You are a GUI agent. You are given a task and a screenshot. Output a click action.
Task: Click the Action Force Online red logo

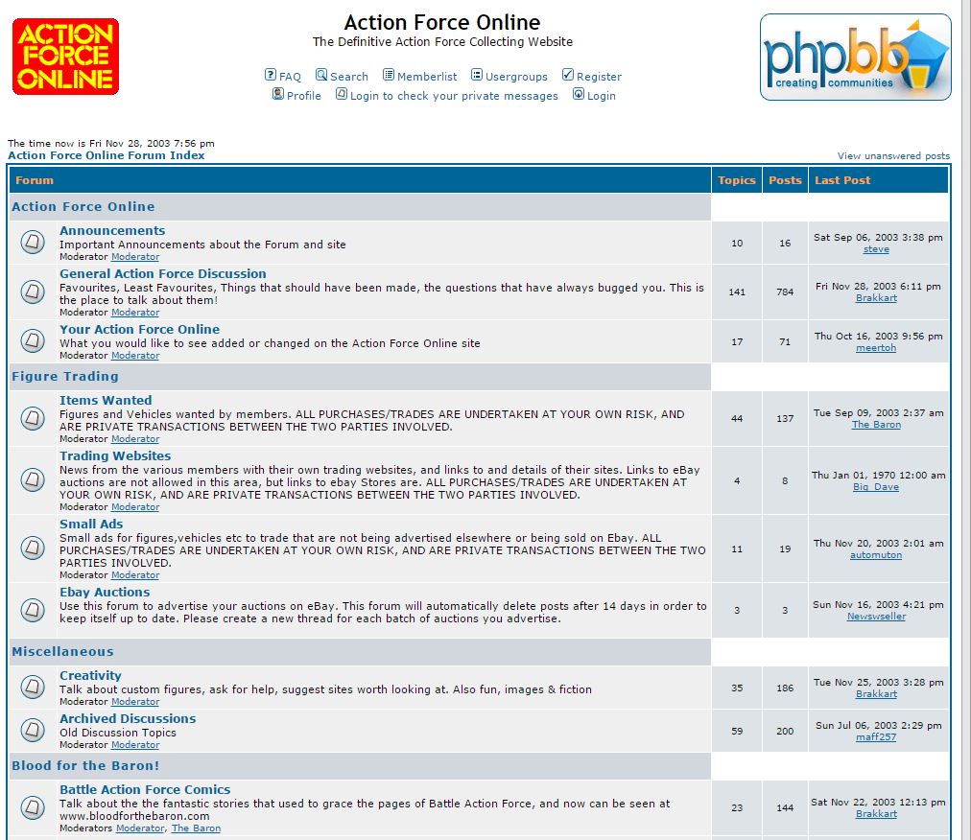(x=65, y=57)
